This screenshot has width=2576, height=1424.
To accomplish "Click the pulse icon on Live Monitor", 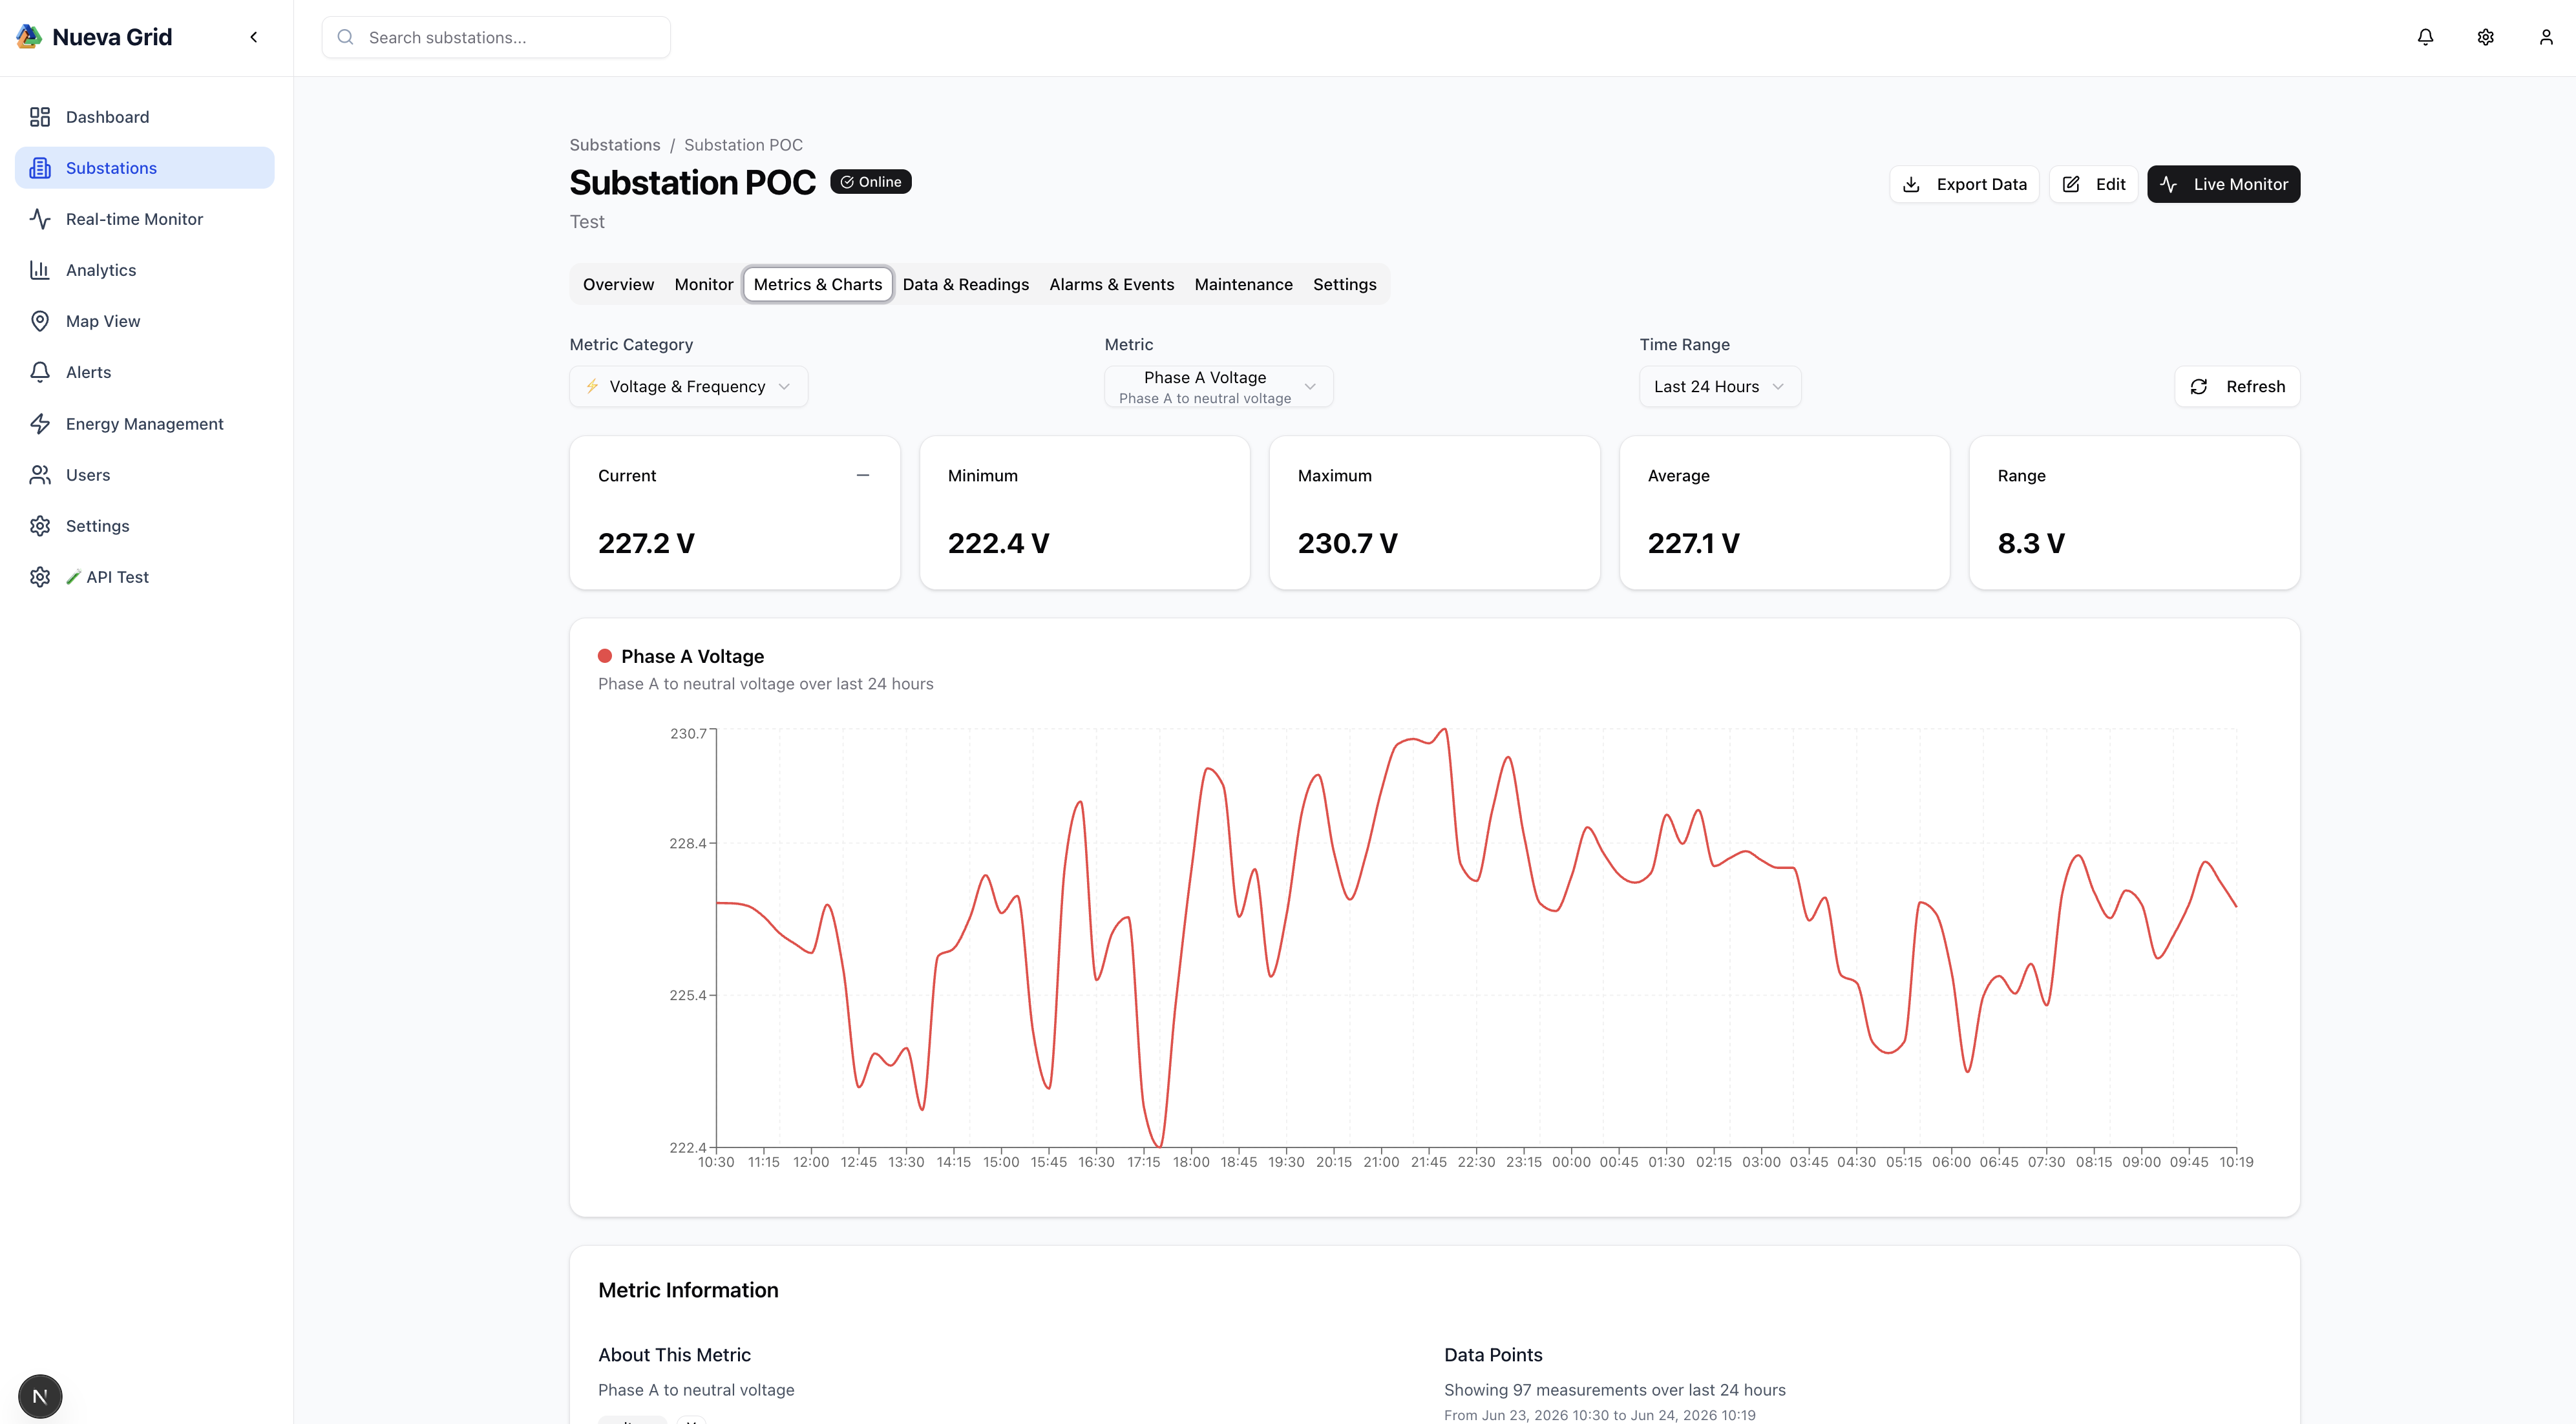I will click(x=2168, y=184).
